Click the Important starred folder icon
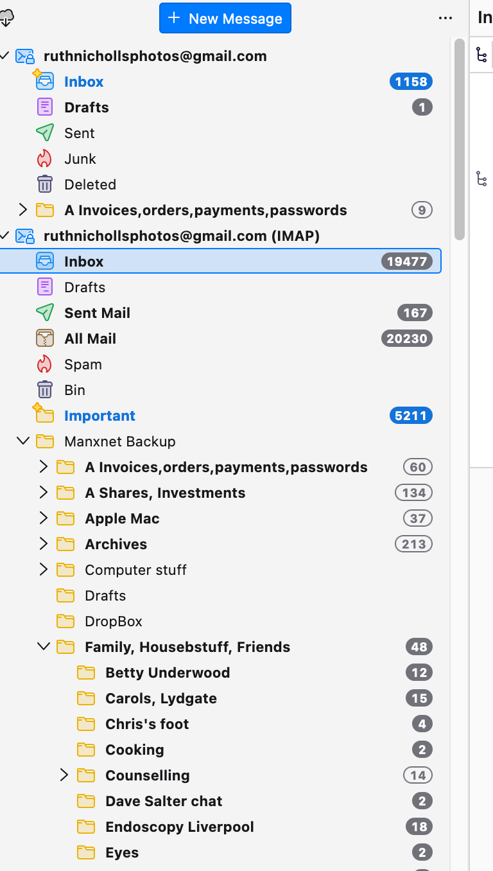Image resolution: width=493 pixels, height=871 pixels. (43, 414)
